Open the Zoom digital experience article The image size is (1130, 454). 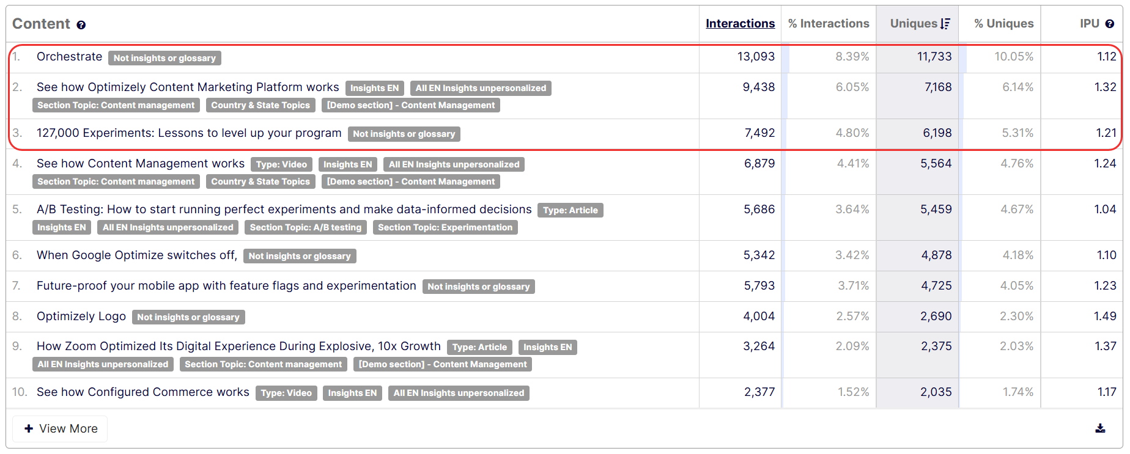pos(238,346)
